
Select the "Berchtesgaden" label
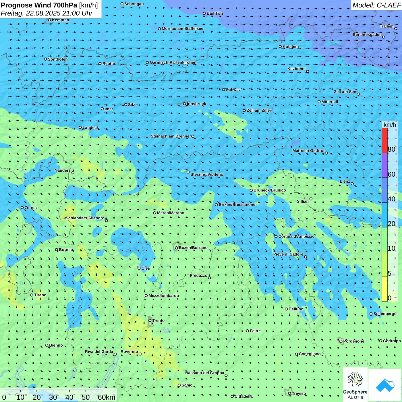pos(367,34)
